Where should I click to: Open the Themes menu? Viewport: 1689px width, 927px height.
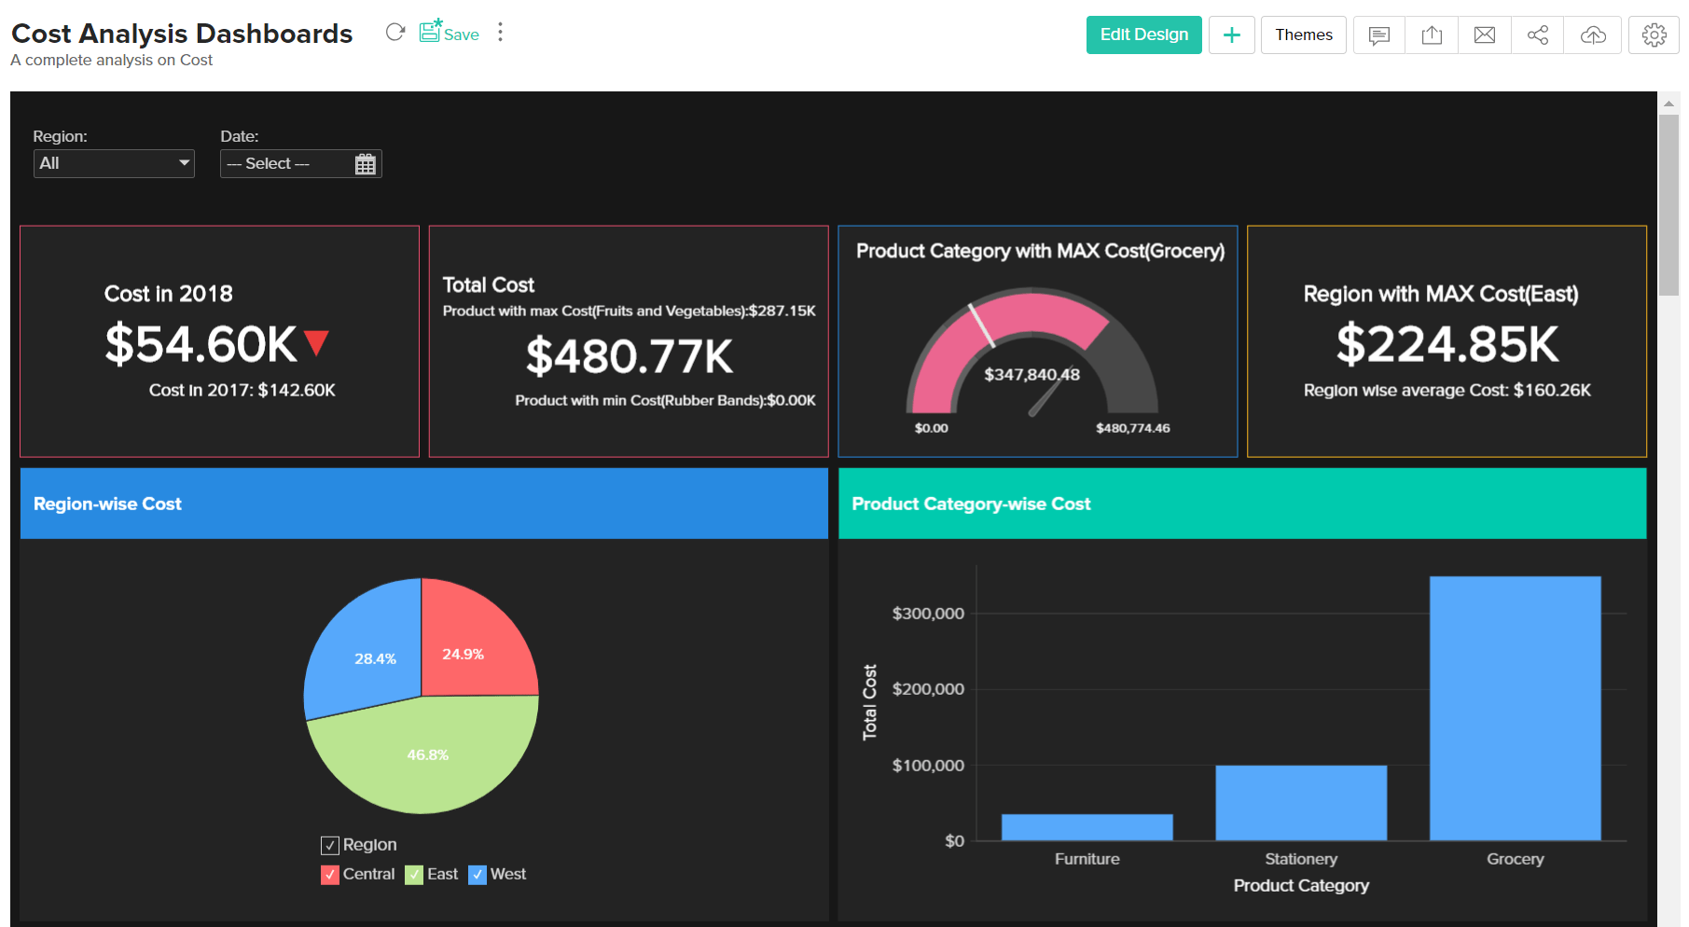pos(1303,35)
